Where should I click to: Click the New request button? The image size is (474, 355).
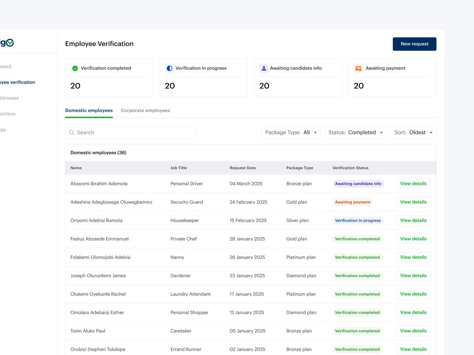[414, 44]
